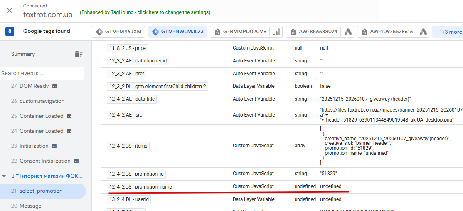Image resolution: width=463 pixels, height=211 pixels.
Task: Click the badge icon beside Consent Initialization
Action: tap(76, 161)
